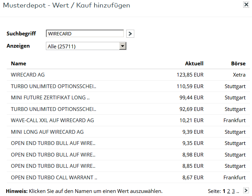This screenshot has height=196, width=252.
Task: Click price 110,59 EUR
Action: (190, 86)
